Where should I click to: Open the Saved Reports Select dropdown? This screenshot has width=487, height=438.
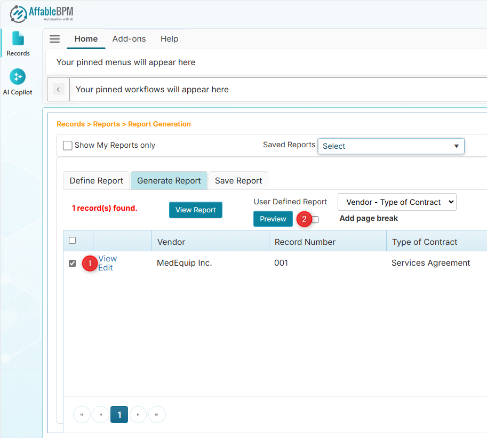391,146
